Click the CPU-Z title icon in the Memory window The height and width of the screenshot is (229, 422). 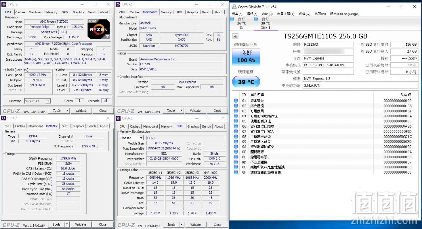(x=4, y=118)
